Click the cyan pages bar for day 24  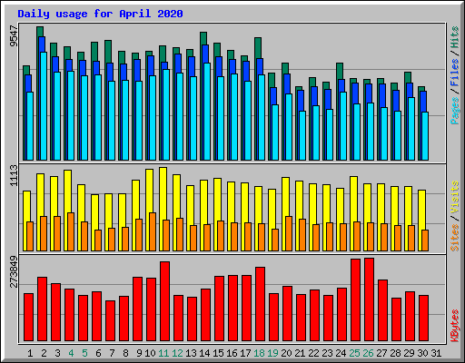(343, 126)
